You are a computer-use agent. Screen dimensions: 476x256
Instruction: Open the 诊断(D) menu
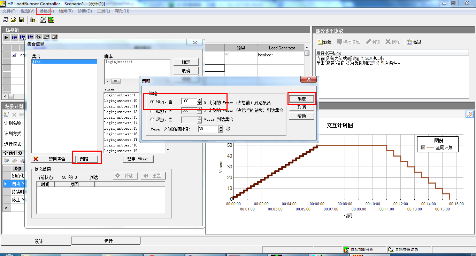coord(84,11)
